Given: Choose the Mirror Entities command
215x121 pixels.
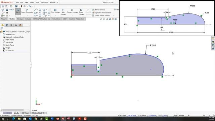Looking at the screenshot, I should pos(98,10).
